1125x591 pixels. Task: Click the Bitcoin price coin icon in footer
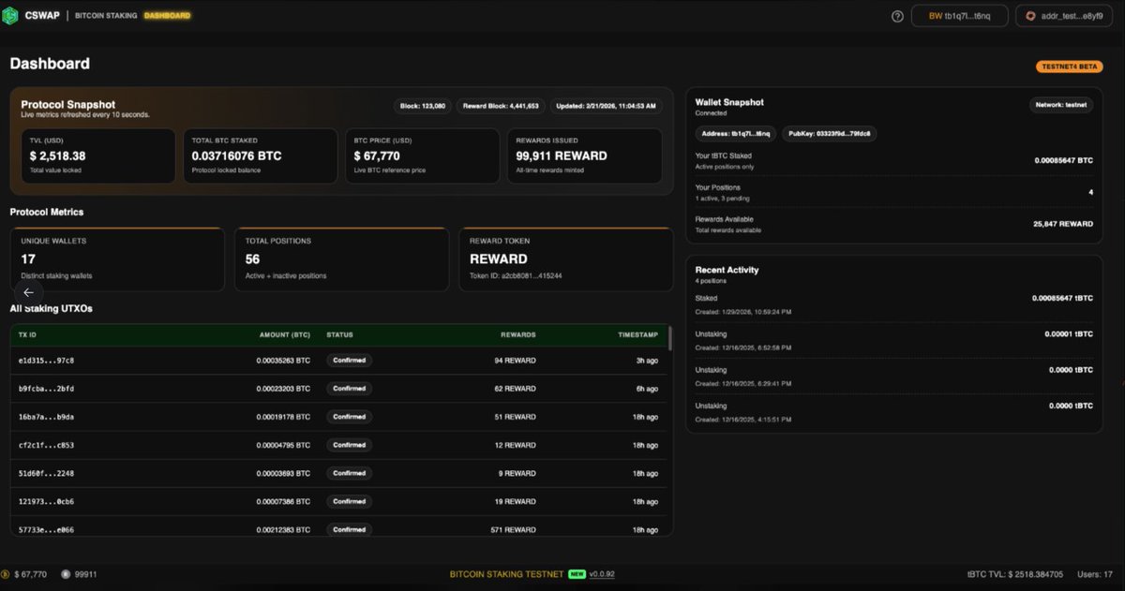6,574
